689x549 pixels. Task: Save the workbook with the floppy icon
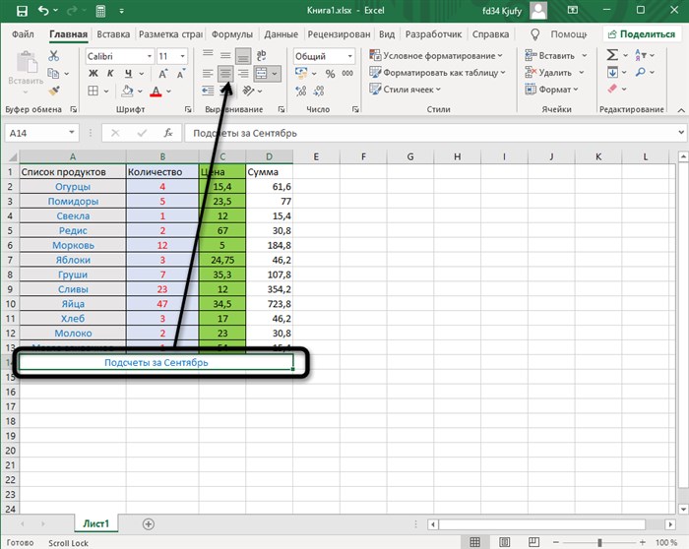point(22,11)
